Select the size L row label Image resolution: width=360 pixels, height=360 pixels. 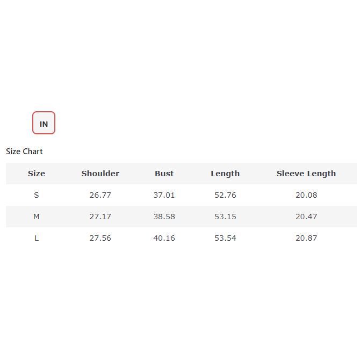coord(37,238)
